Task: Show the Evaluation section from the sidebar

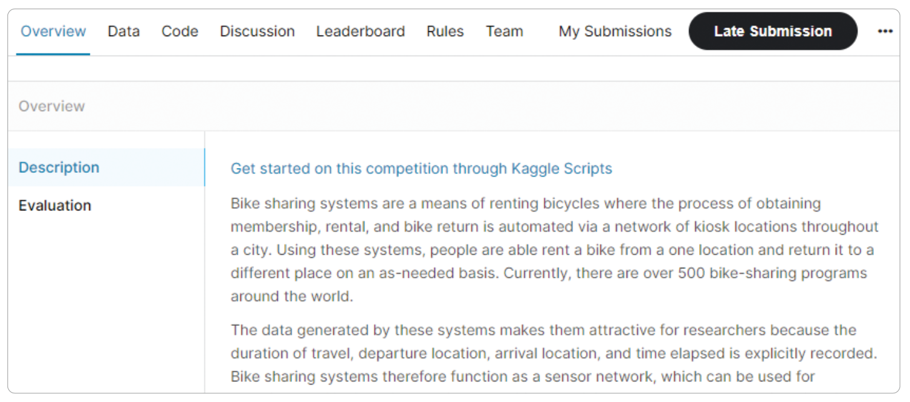Action: tap(55, 205)
